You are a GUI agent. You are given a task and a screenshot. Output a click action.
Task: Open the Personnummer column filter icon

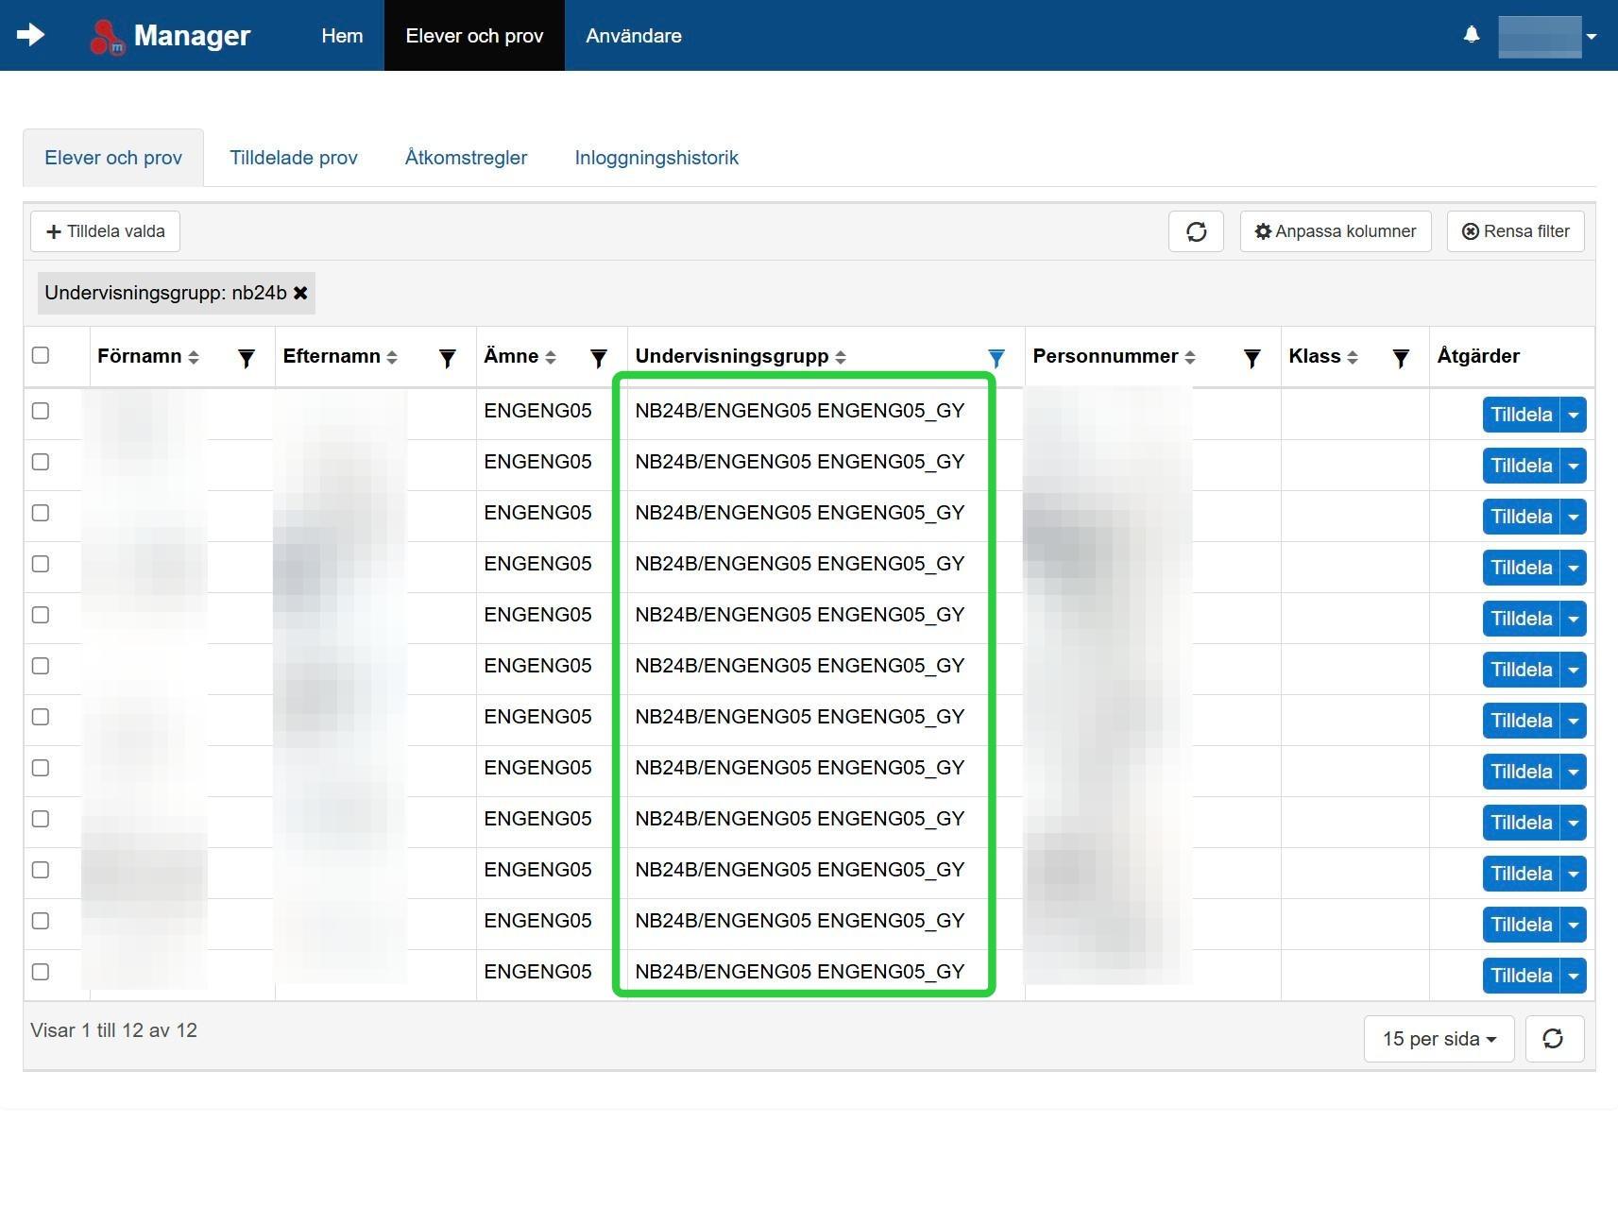click(1252, 358)
